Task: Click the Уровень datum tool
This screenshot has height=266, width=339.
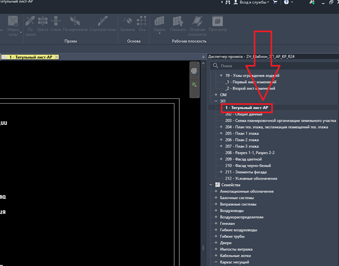Action: 127,24
